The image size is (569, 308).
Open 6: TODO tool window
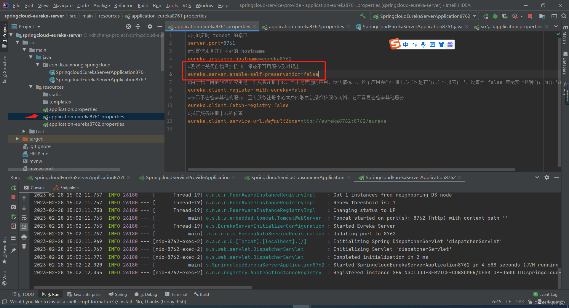point(23,294)
